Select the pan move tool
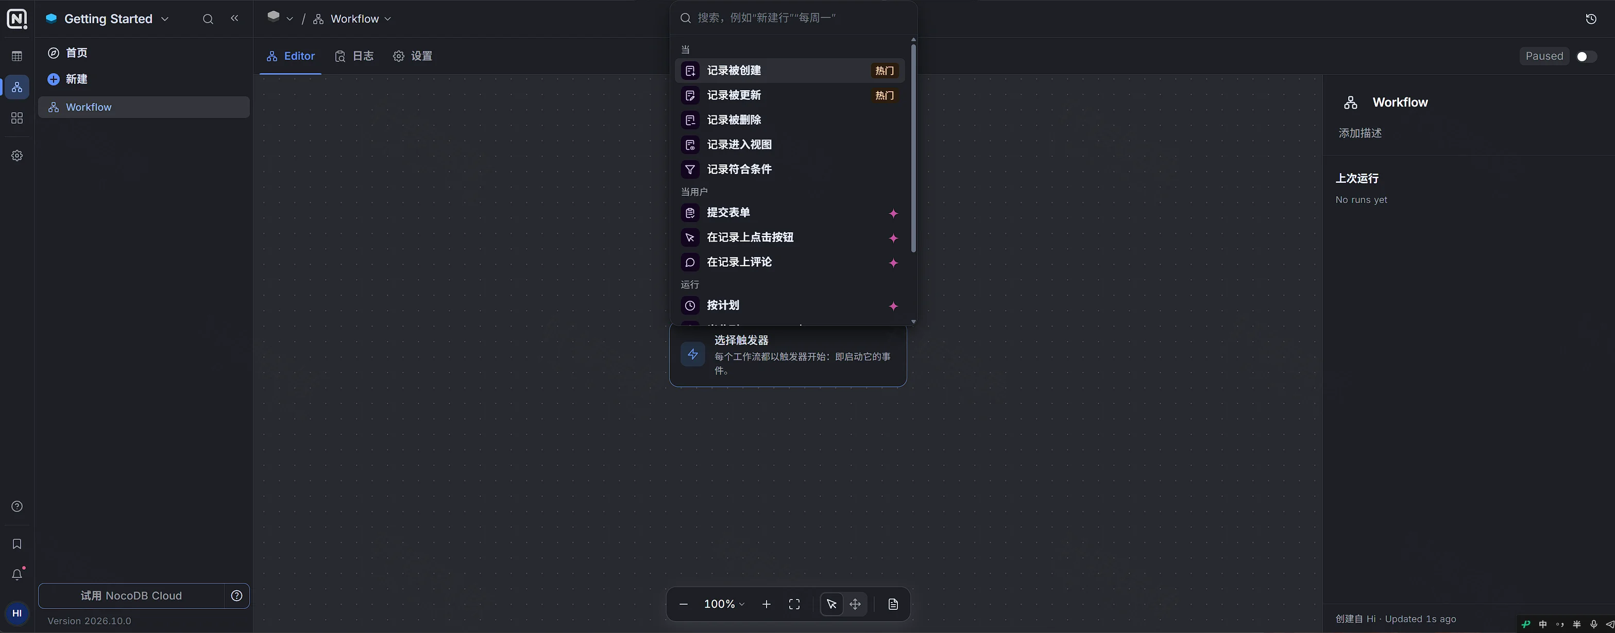 click(855, 604)
